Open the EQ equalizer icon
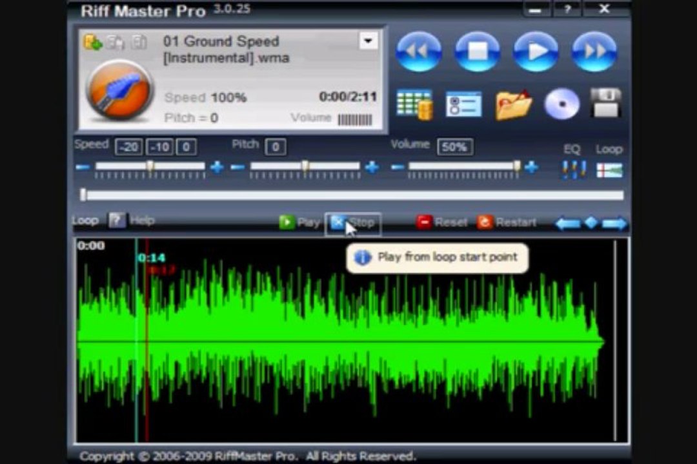697x464 pixels. pyautogui.click(x=573, y=169)
